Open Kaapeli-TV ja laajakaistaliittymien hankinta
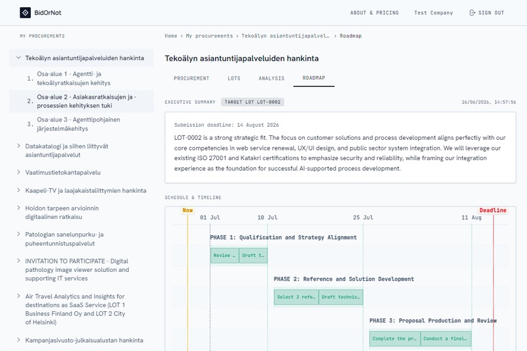Image resolution: width=527 pixels, height=351 pixels. [86, 190]
